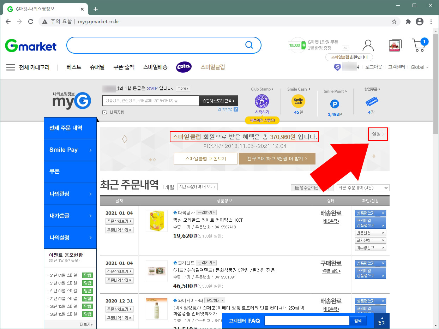Expand the Smile Pay sidebar item
The image size is (439, 329).
(x=70, y=150)
